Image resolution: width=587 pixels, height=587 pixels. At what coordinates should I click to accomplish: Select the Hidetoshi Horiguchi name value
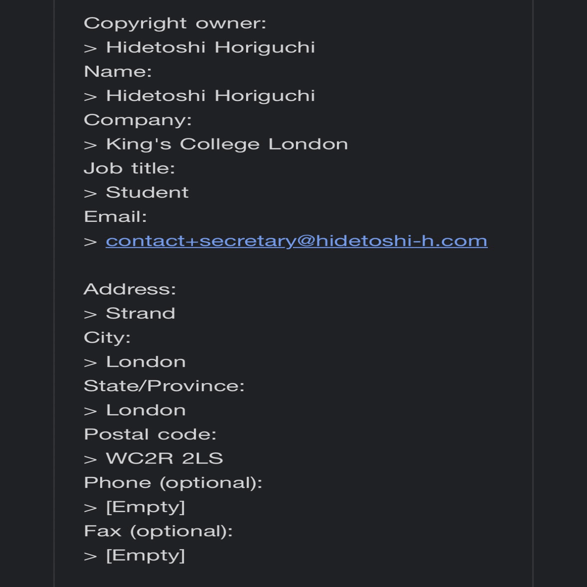[x=210, y=96]
